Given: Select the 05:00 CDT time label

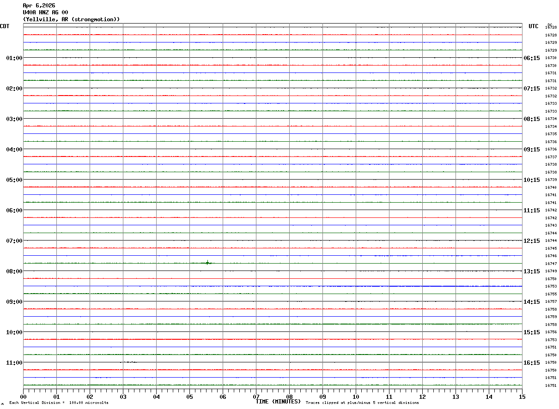Looking at the screenshot, I should 14,180.
